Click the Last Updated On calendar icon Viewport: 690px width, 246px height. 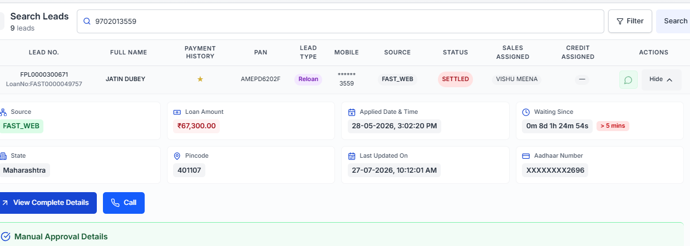pos(352,155)
